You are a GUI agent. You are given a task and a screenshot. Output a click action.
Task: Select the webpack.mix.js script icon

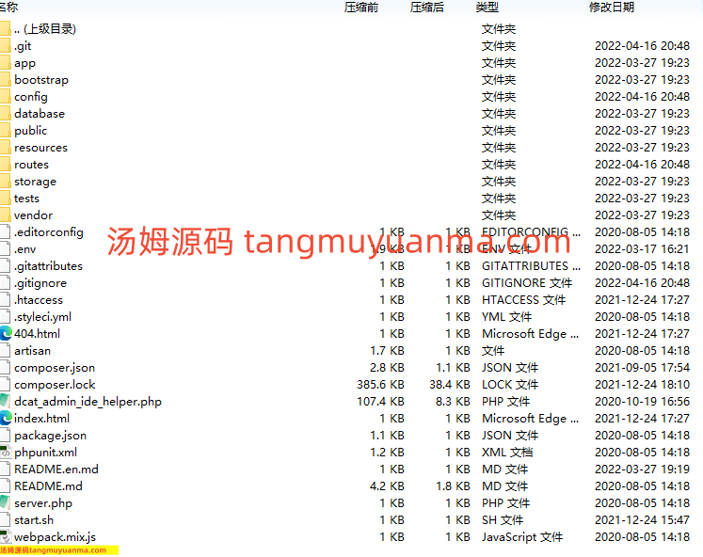coord(6,537)
